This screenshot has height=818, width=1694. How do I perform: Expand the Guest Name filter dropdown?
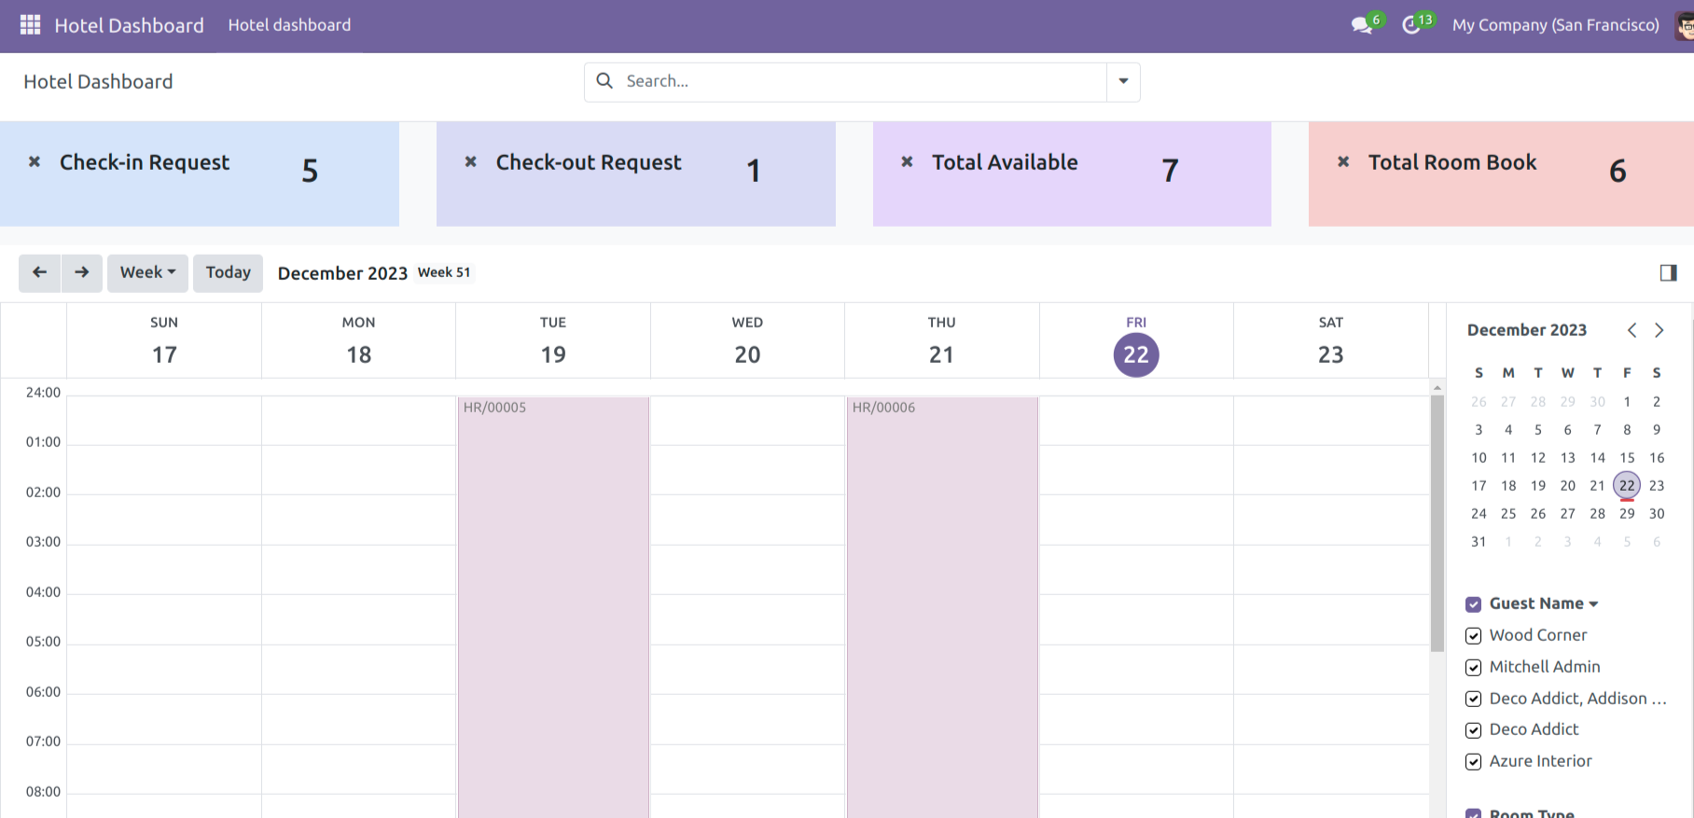pyautogui.click(x=1593, y=604)
